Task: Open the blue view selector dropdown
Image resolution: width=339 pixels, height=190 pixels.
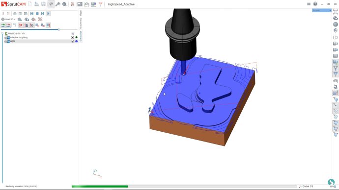Action: click(x=321, y=10)
